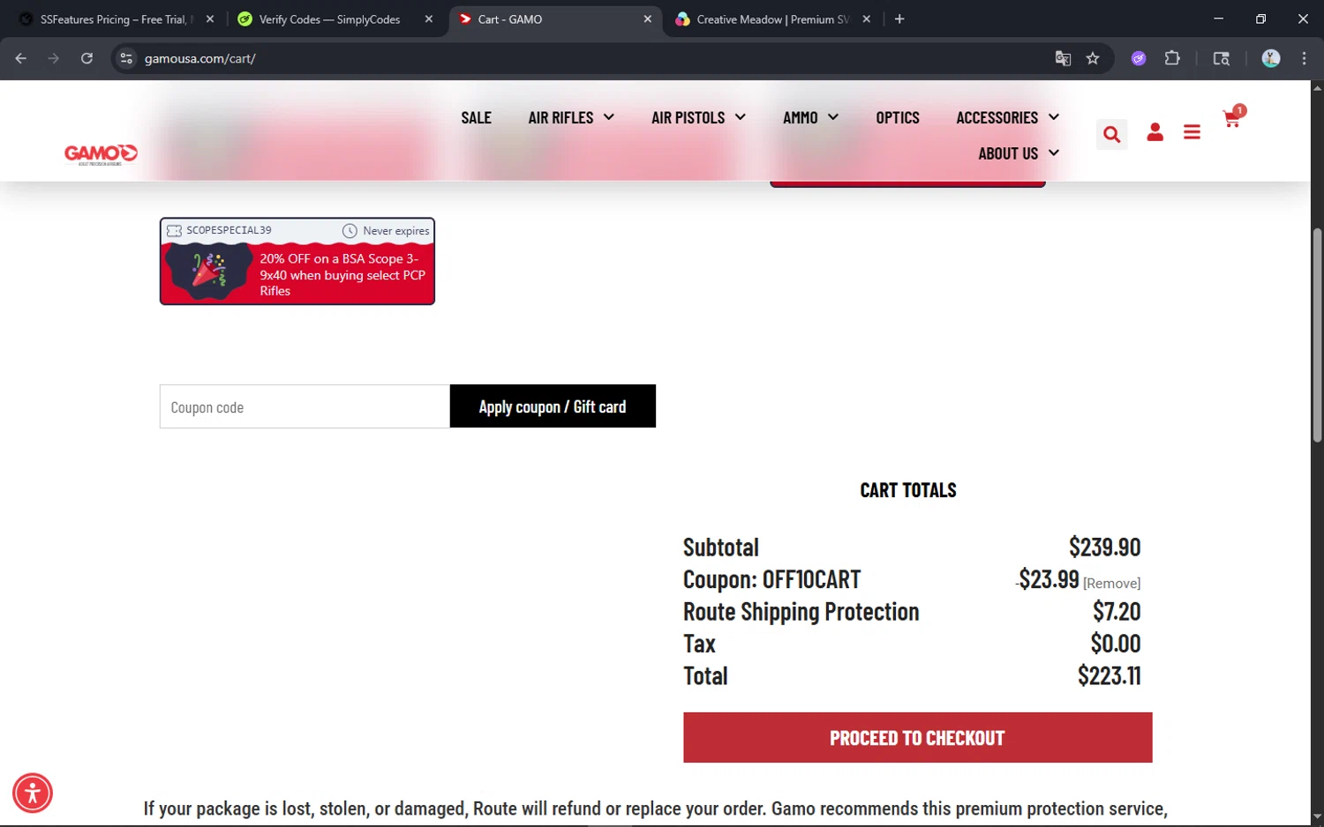The width and height of the screenshot is (1324, 827).
Task: Close the SSFeatures Pricing tab
Action: [x=210, y=19]
